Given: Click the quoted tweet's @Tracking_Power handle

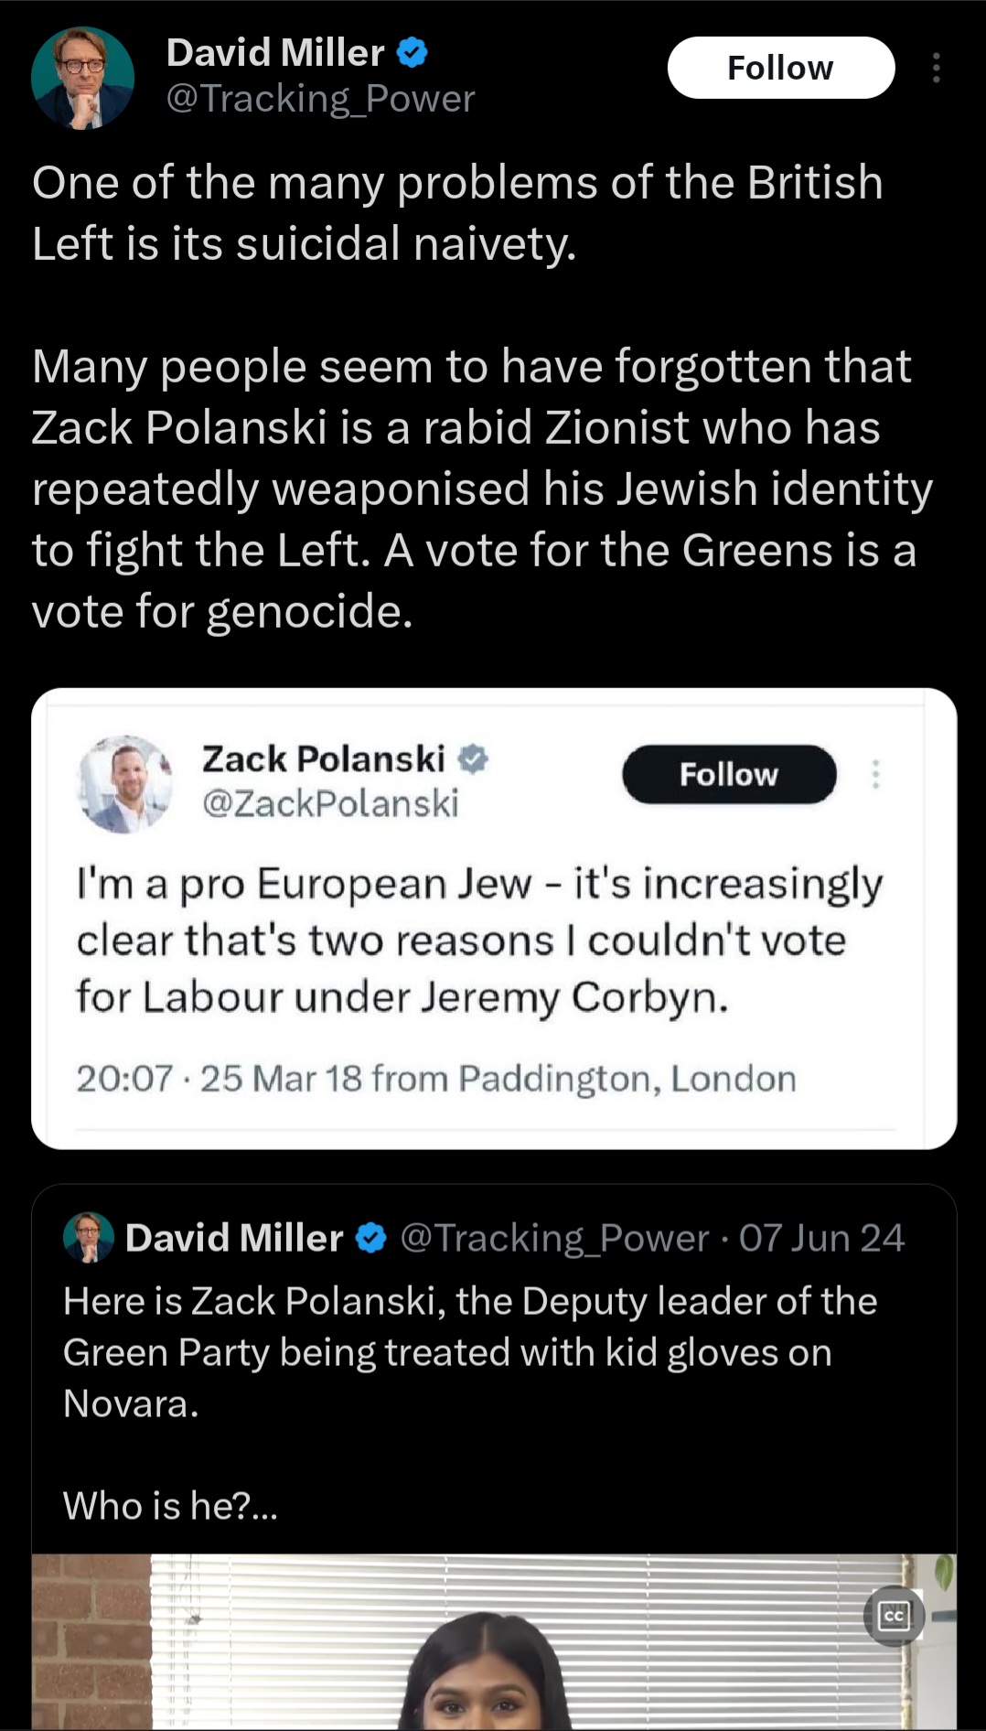Looking at the screenshot, I should pyautogui.click(x=554, y=1238).
